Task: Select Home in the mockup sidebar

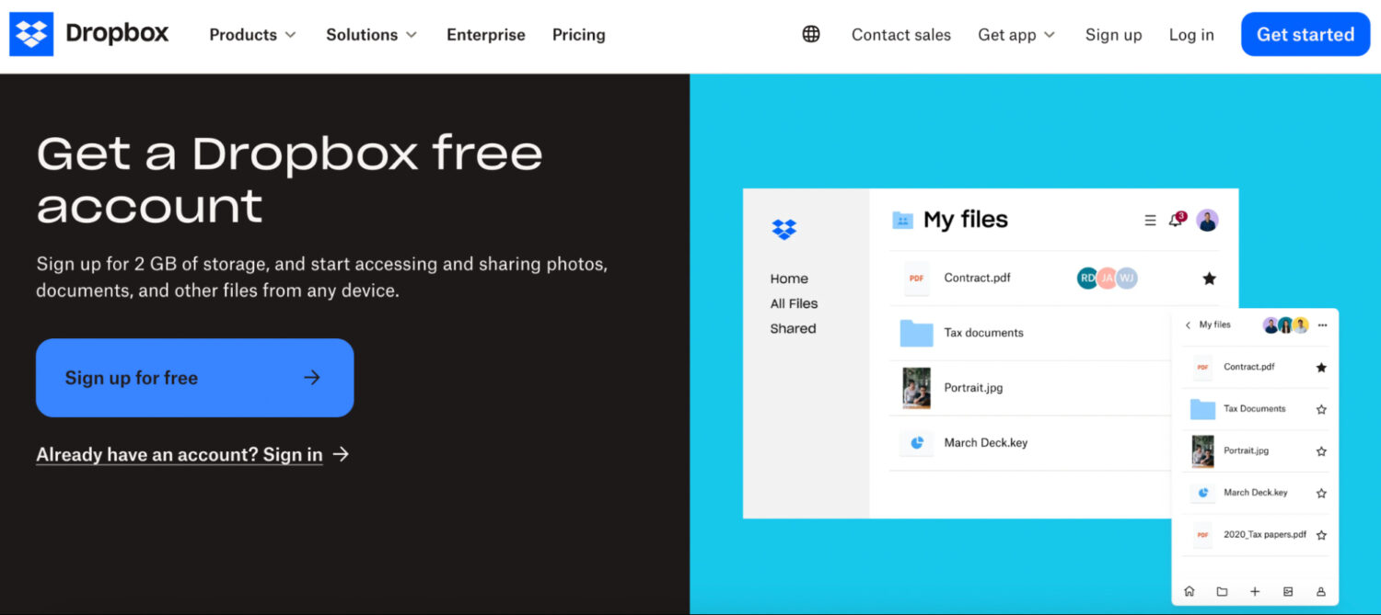Action: tap(789, 279)
